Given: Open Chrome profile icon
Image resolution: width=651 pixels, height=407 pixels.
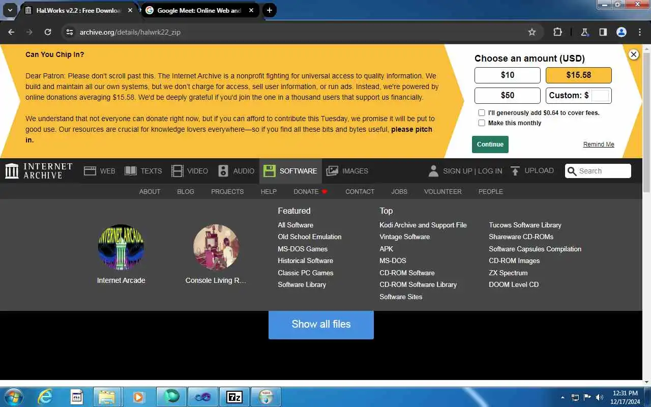Looking at the screenshot, I should [621, 32].
